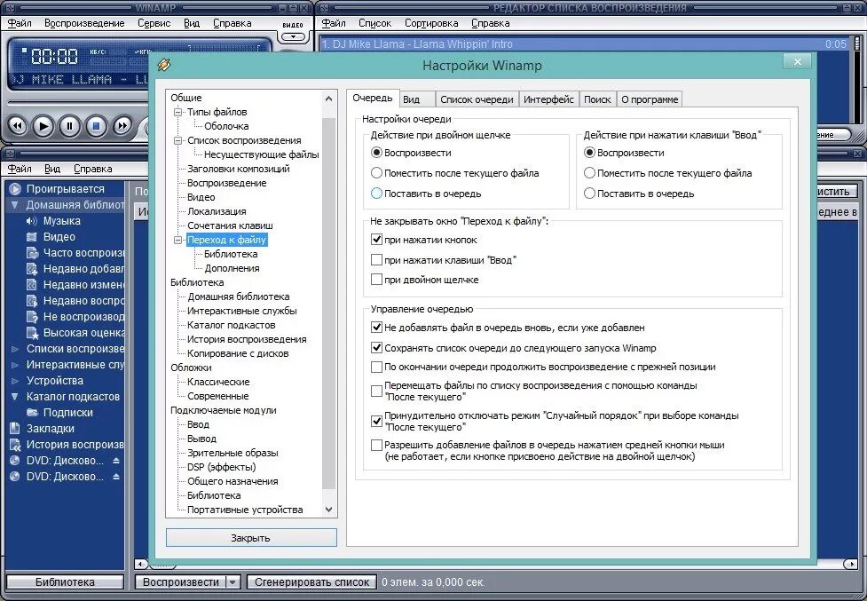Collapse Переход к файлу tree node
The height and width of the screenshot is (601, 867).
pyautogui.click(x=178, y=240)
